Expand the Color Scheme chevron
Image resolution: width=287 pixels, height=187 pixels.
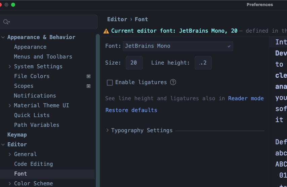pyautogui.click(x=10, y=183)
